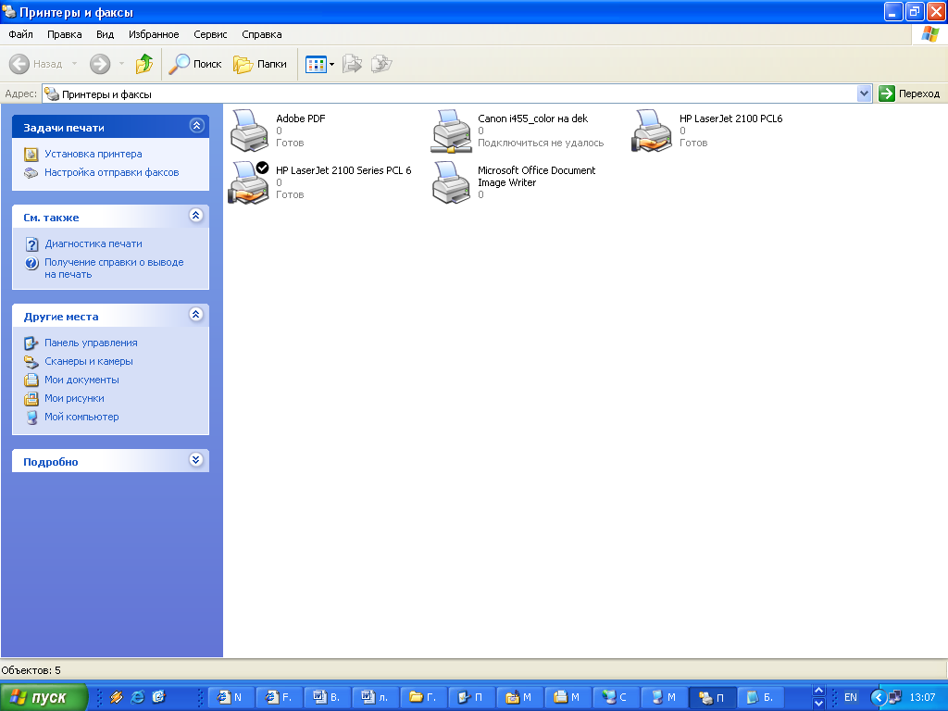
Task: Open Мои рисунки link
Action: tap(74, 398)
